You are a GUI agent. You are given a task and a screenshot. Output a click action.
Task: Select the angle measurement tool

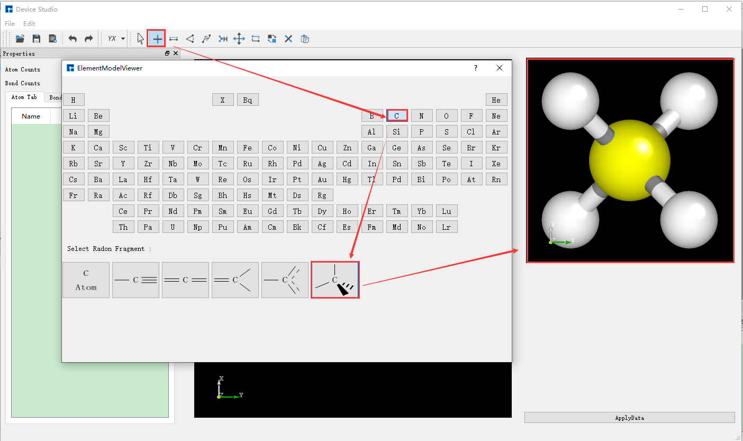pos(190,38)
